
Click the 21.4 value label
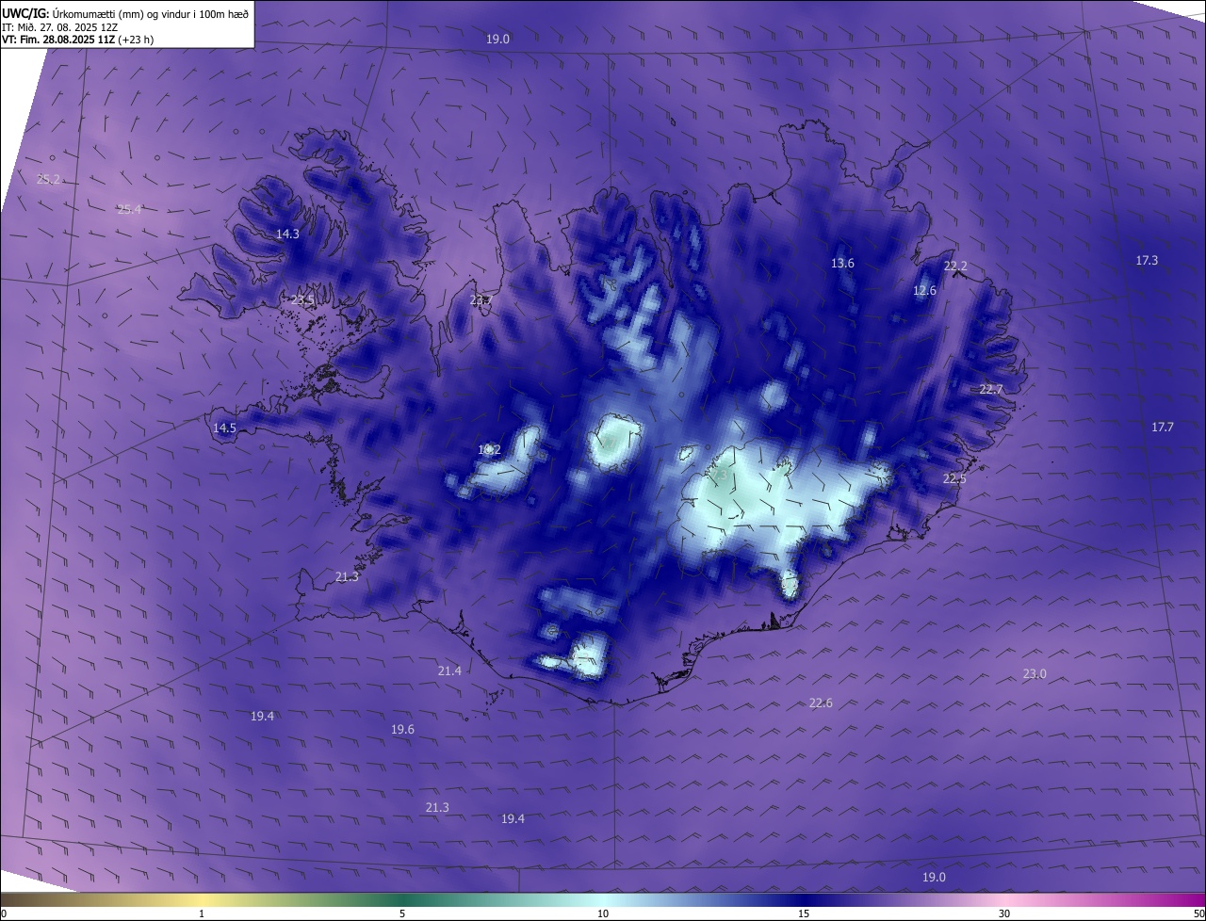coord(449,671)
